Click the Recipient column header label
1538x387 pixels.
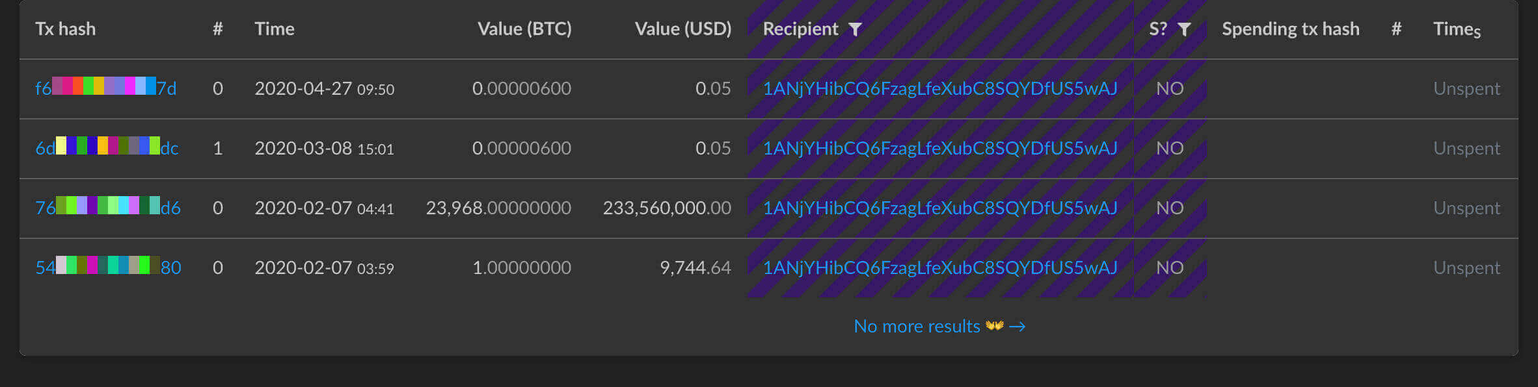point(800,29)
